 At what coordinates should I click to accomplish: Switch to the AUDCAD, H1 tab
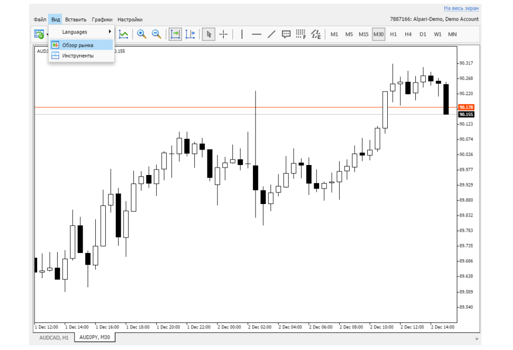tap(54, 337)
